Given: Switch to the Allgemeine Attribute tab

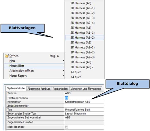Looking at the screenshot, I should coord(39,89).
